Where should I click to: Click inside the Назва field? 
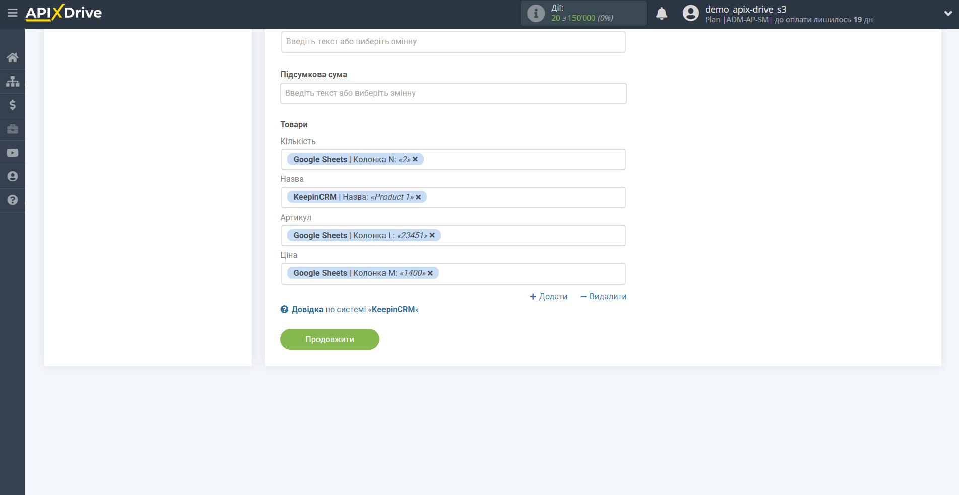(454, 197)
